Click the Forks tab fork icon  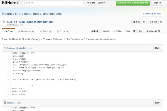[x=58, y=31]
